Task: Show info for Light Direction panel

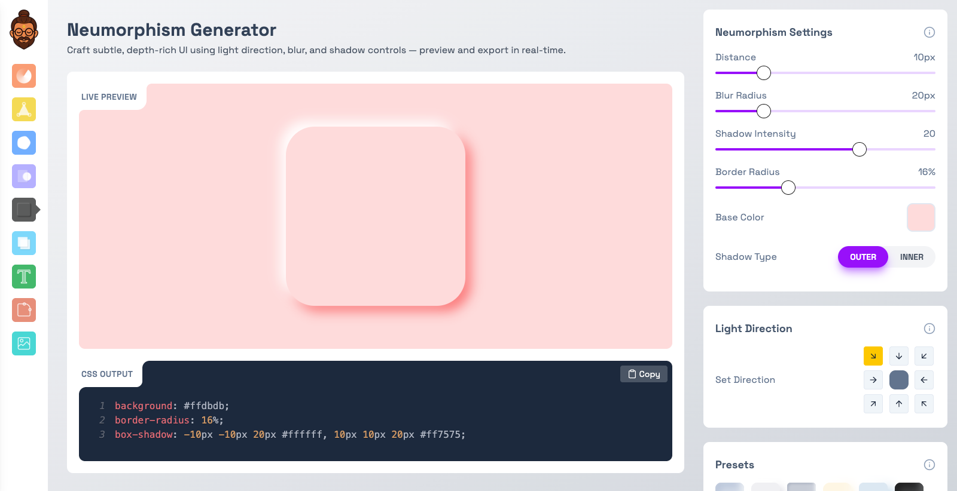Action: (929, 329)
